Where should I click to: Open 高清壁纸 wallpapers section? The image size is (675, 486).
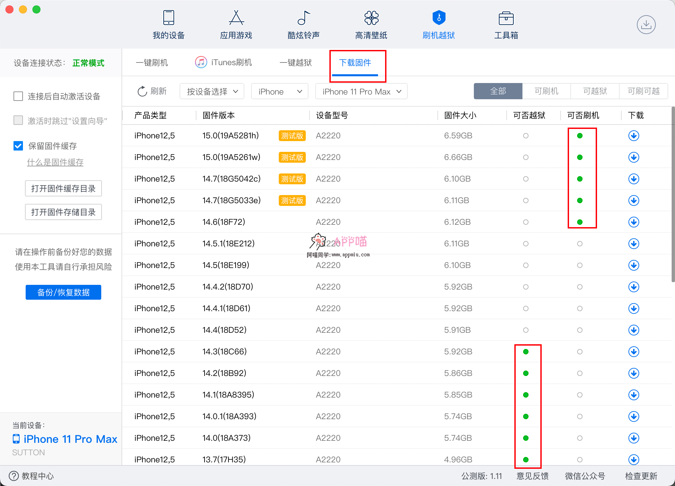[x=371, y=25]
